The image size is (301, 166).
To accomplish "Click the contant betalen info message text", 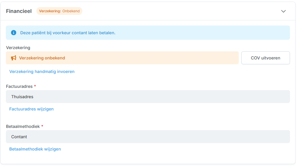I will click(x=68, y=33).
